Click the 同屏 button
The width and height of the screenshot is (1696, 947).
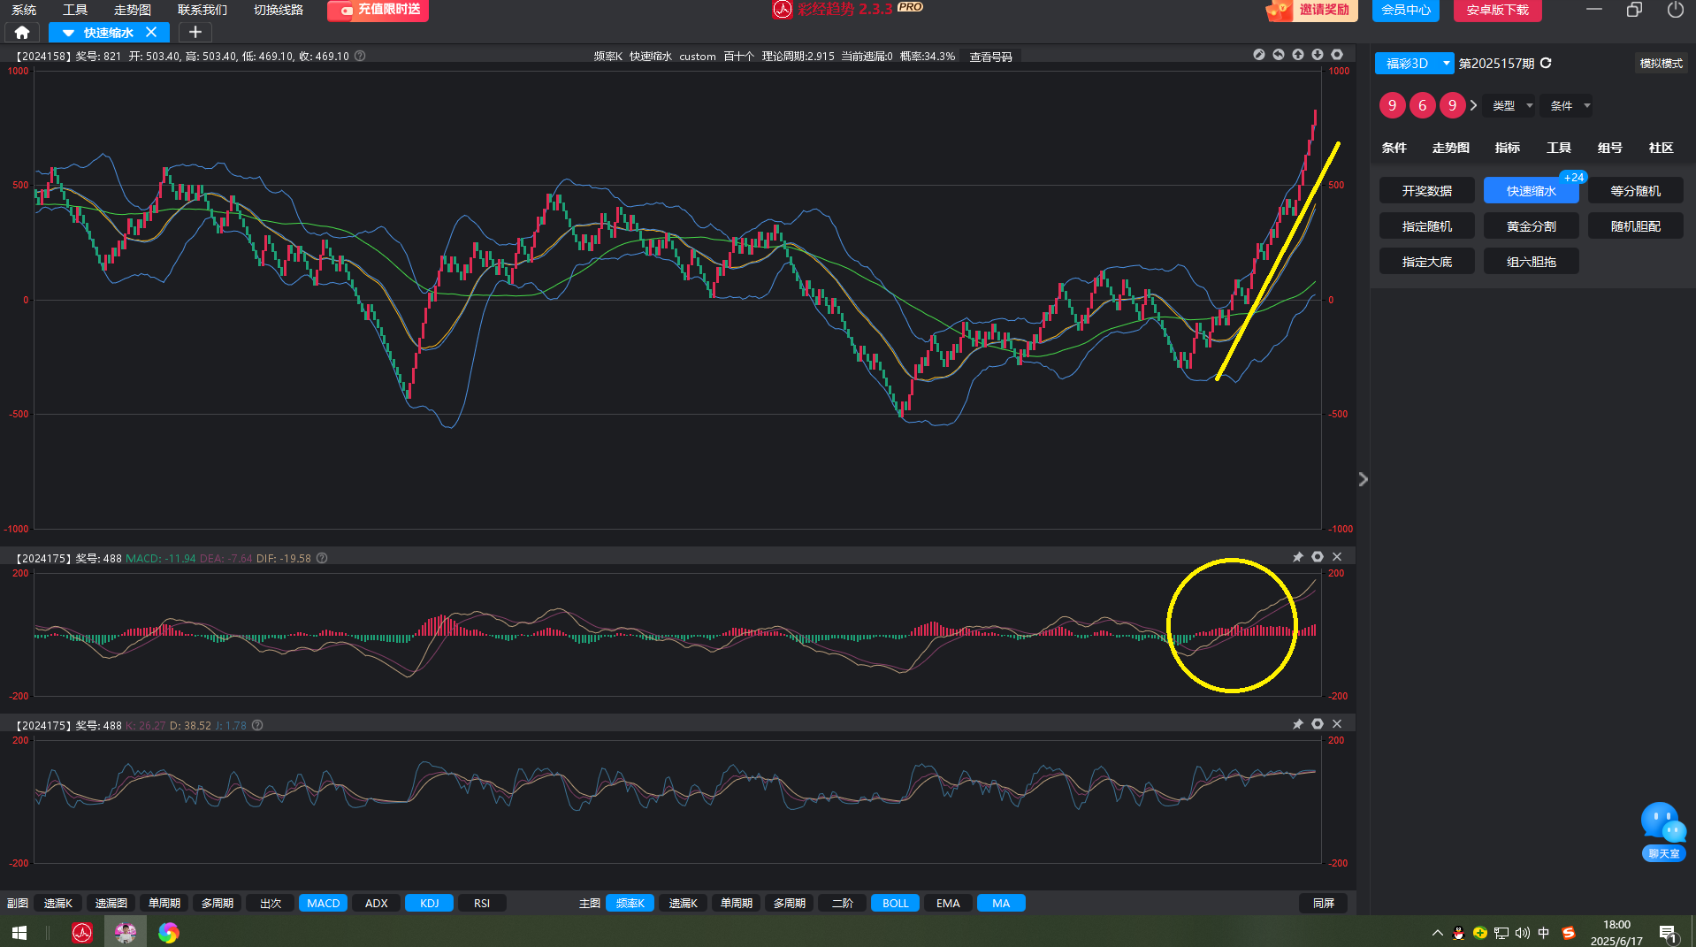1324,903
